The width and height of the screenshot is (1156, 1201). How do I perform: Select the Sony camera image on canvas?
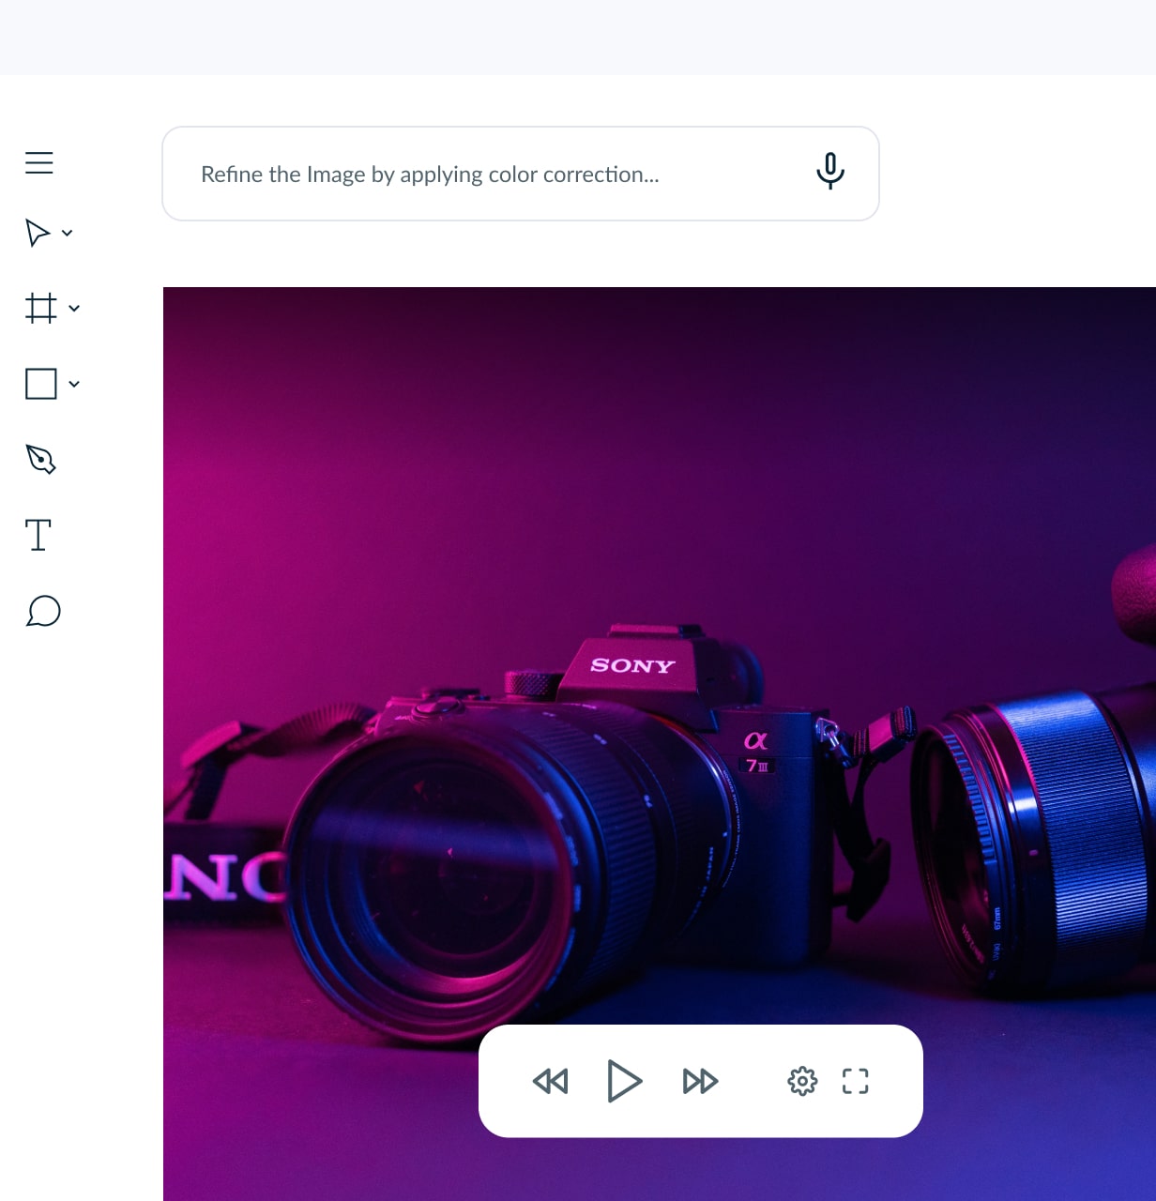coord(660,744)
